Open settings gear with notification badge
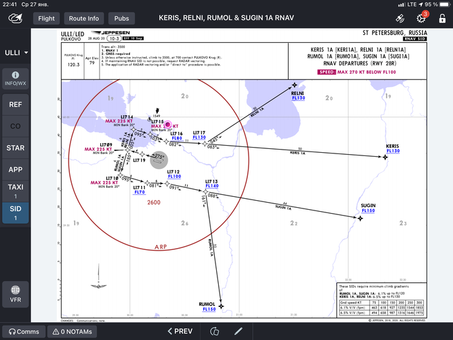453x340 pixels. (x=422, y=18)
